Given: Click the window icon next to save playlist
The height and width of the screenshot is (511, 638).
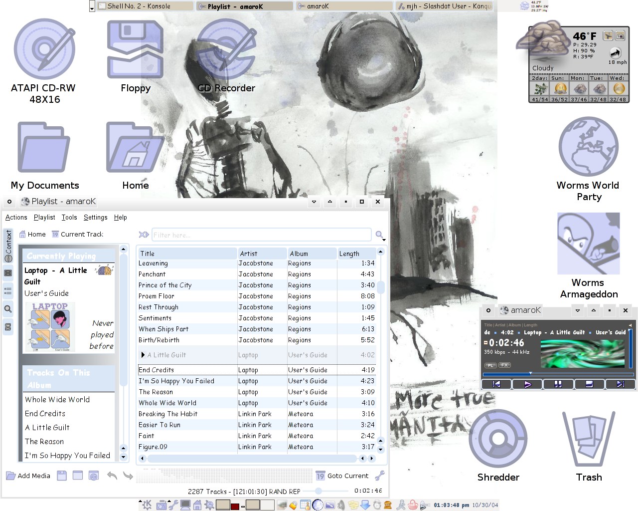Looking at the screenshot, I should (78, 476).
